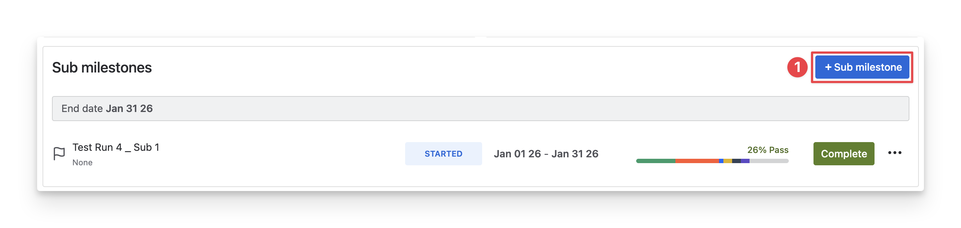Click the 'None' description under Test Run 4
The width and height of the screenshot is (961, 228).
pyautogui.click(x=82, y=162)
